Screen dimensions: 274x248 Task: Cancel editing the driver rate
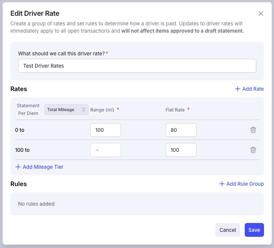click(x=227, y=230)
